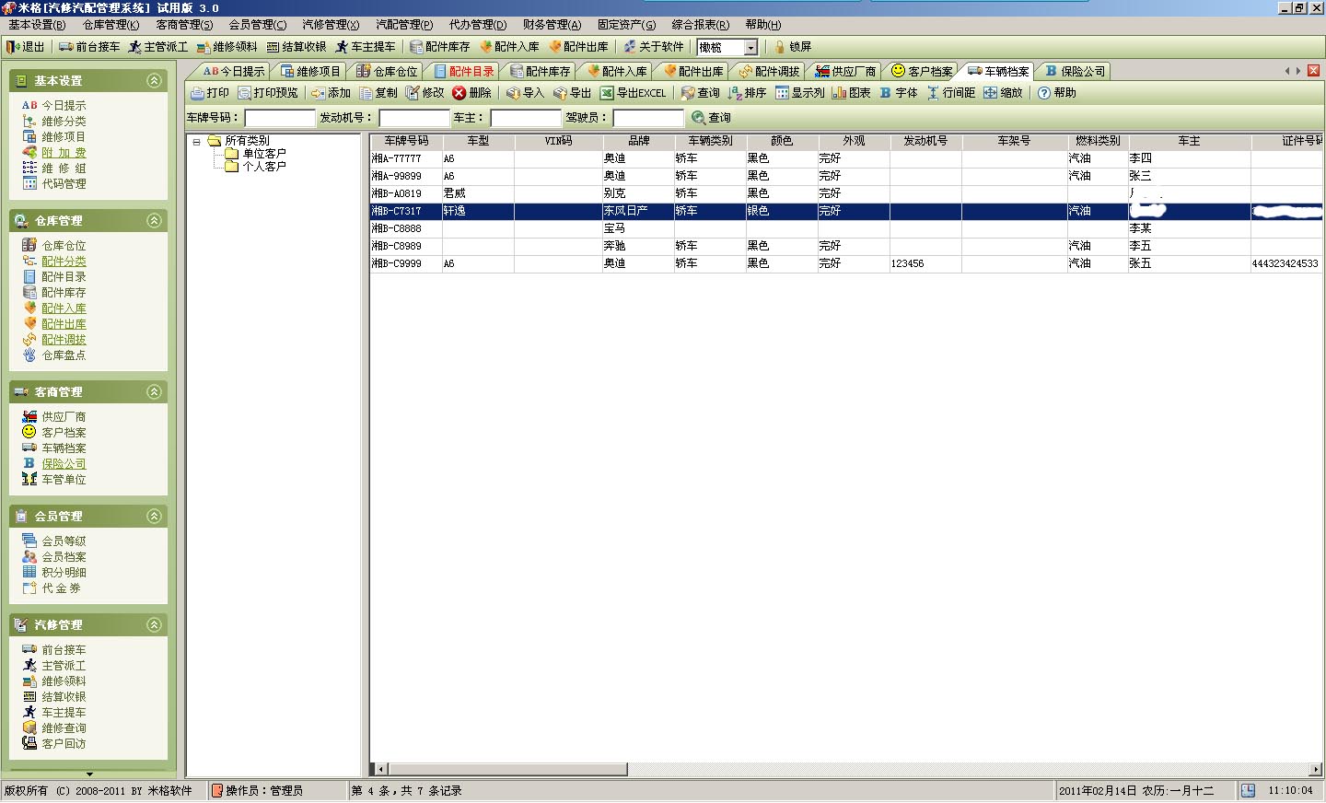Viewport: 1326px width, 803px height.
Task: Open 主管派工 from the top toolbar
Action: tap(157, 47)
